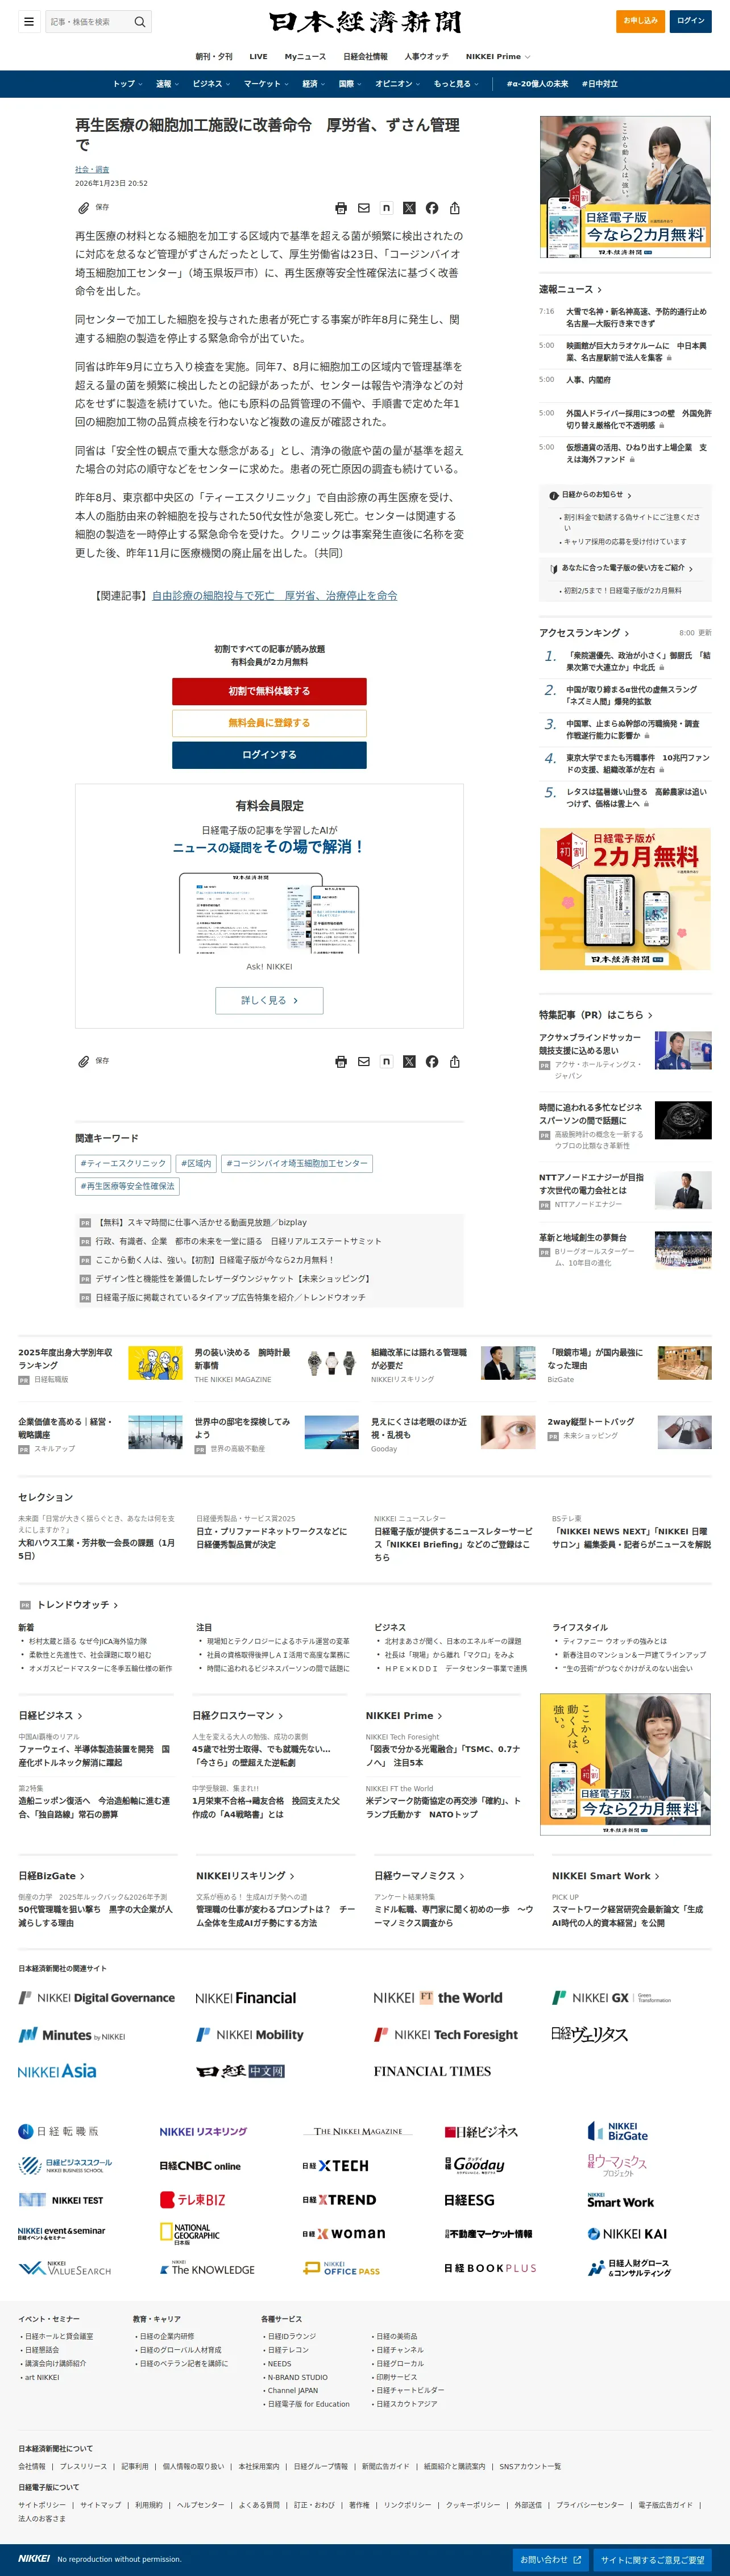Click the orange お申し込み button

point(641,21)
